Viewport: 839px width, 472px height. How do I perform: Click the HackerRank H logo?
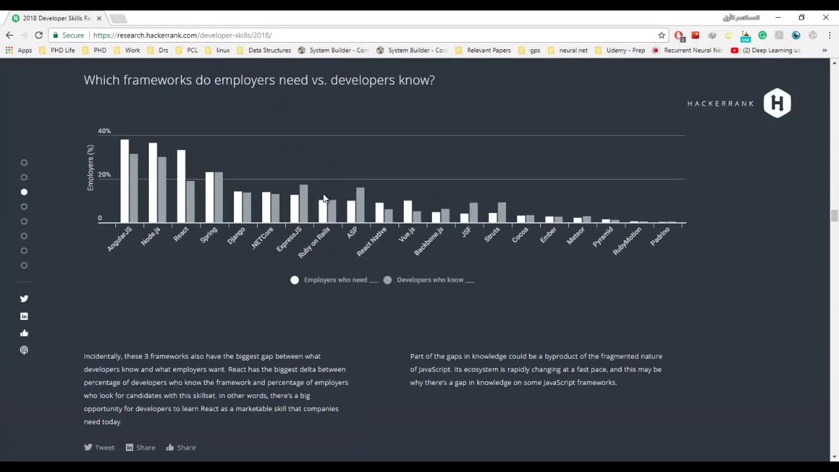[777, 103]
